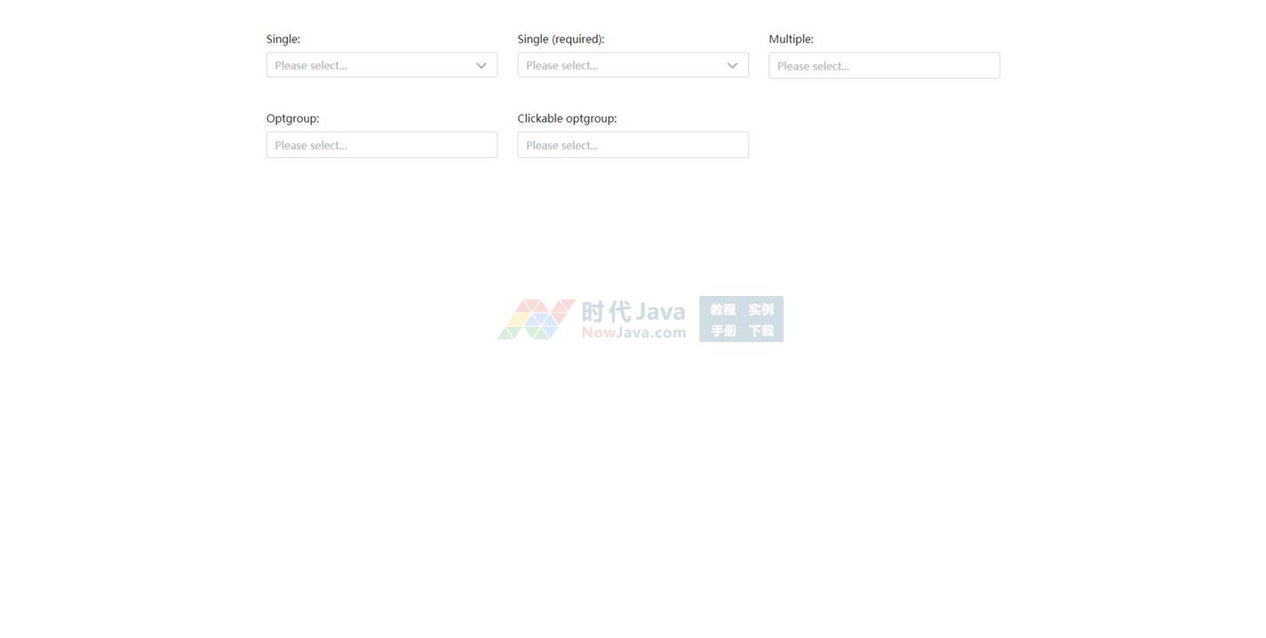This screenshot has height=638, width=1266.
Task: Open the Multiple select box
Action: [884, 66]
